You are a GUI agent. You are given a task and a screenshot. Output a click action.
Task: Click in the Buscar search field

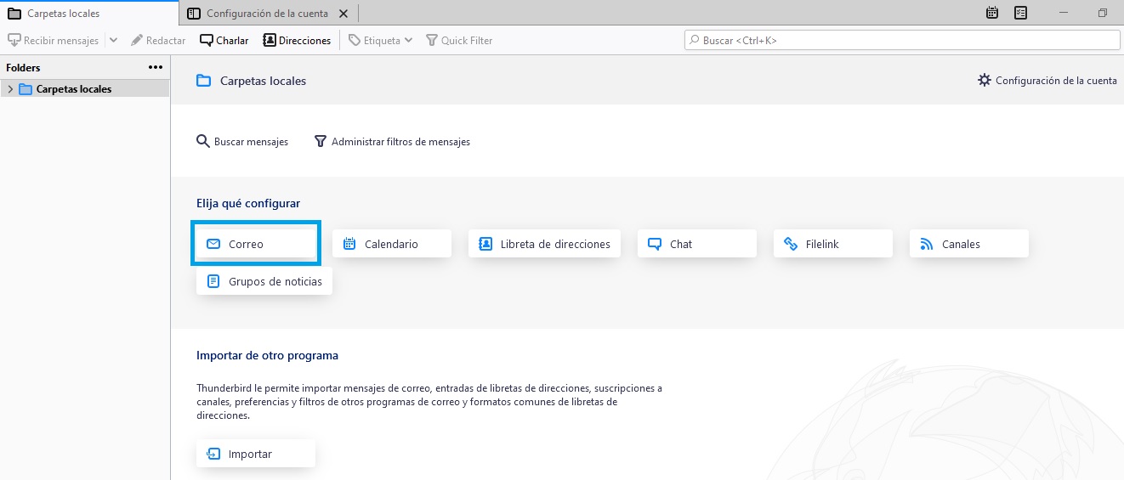tap(902, 40)
